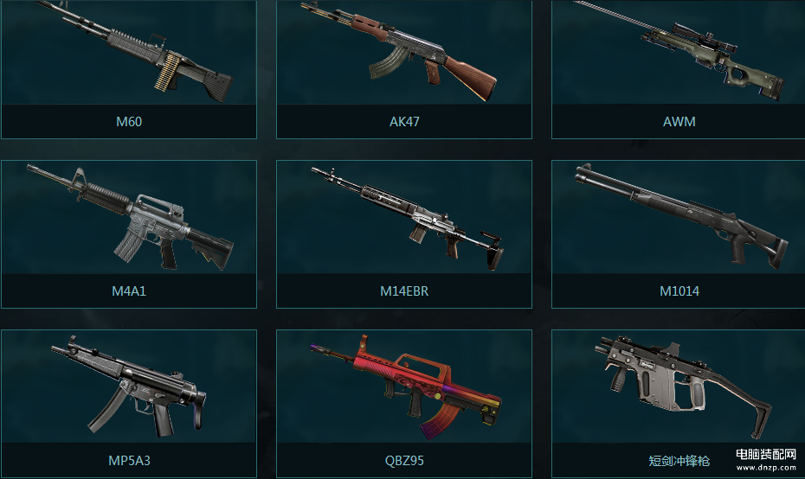Open the 电脑装配网 watermark logo
Image resolution: width=805 pixels, height=479 pixels.
766,455
